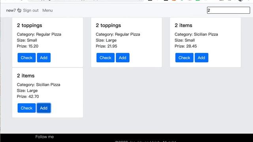The height and width of the screenshot is (142, 253).
Task: Click 'Size: Large' on the 21.95 card
Action: 106,40
